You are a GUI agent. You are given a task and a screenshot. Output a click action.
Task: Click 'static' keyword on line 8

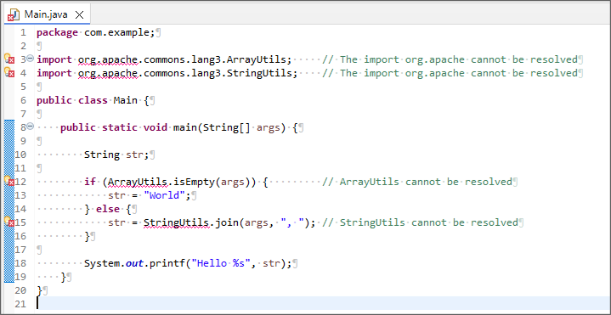point(120,127)
